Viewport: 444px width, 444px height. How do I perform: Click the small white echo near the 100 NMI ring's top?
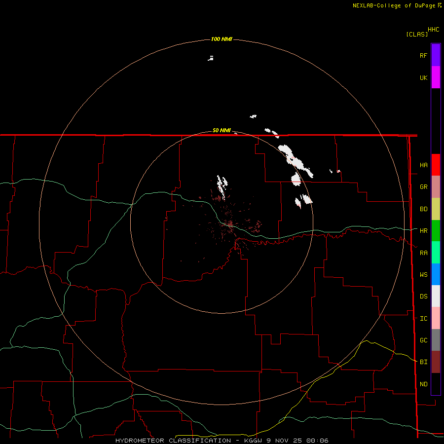pyautogui.click(x=211, y=58)
